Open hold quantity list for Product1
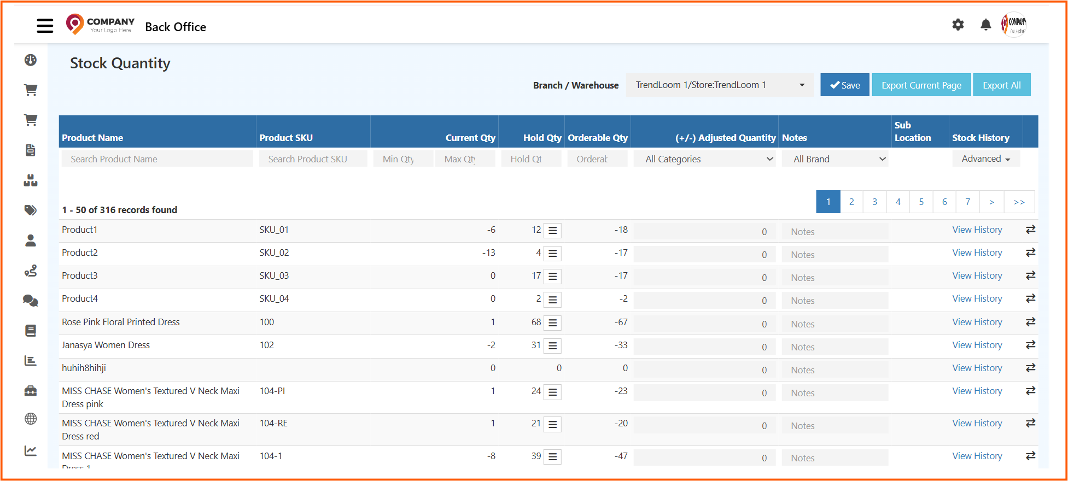The height and width of the screenshot is (481, 1068). click(552, 231)
